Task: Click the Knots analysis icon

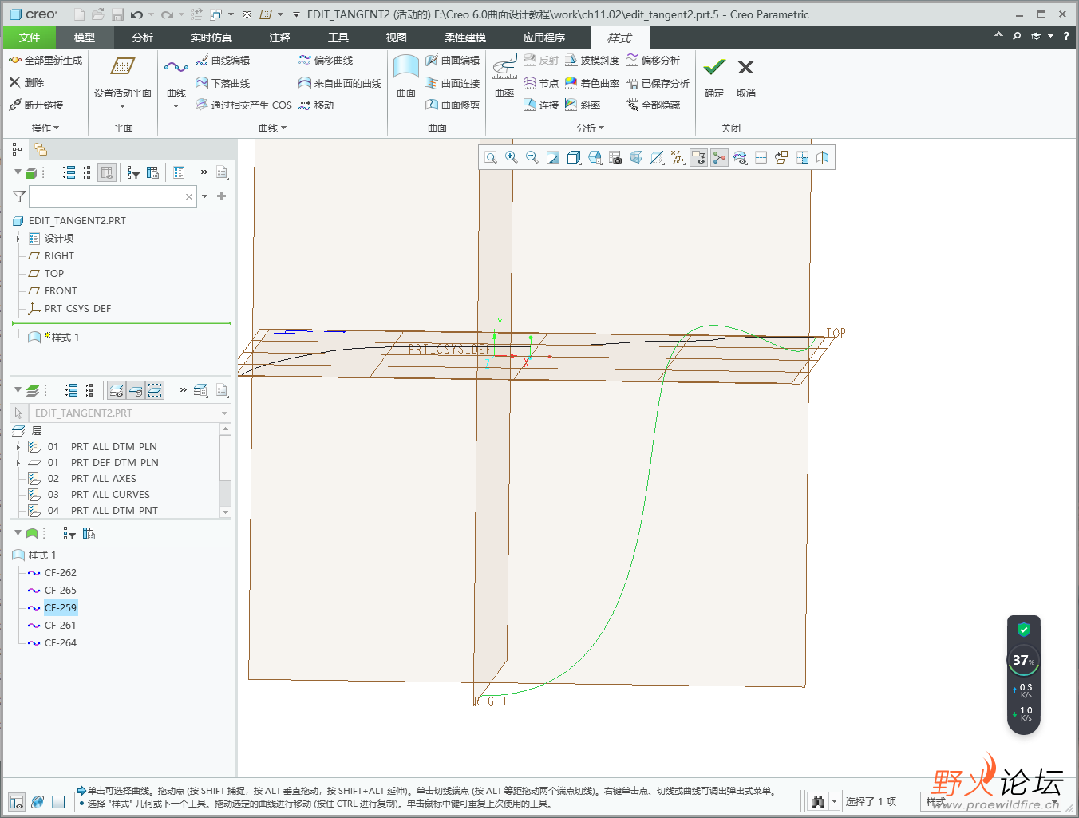Action: click(x=530, y=83)
